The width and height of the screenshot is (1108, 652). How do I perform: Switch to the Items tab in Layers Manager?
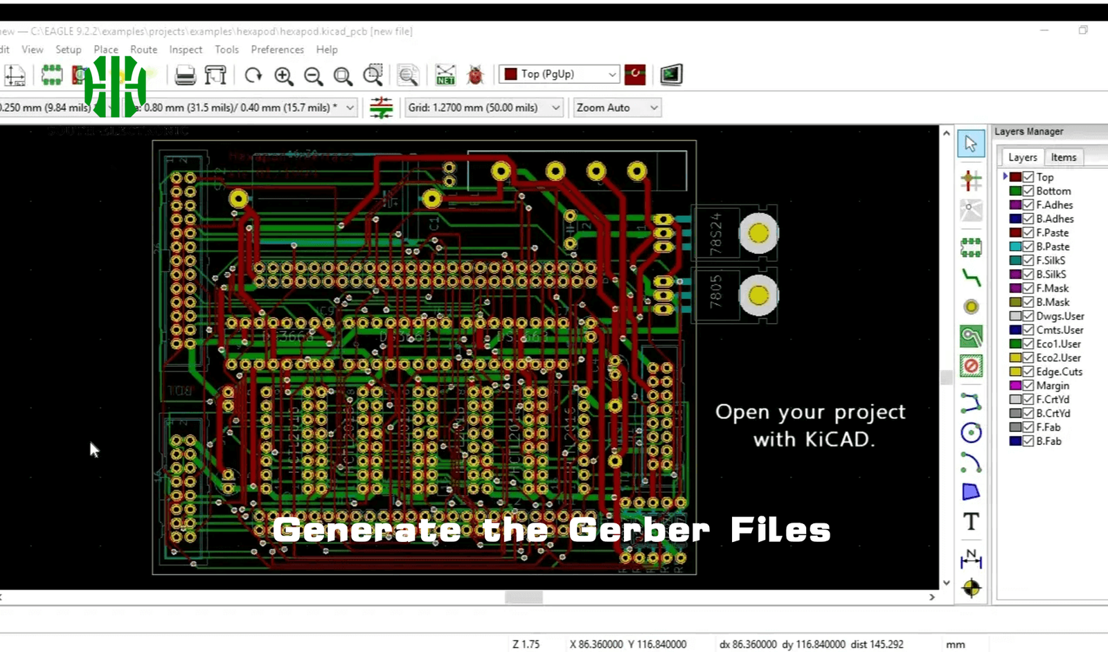[1064, 157]
